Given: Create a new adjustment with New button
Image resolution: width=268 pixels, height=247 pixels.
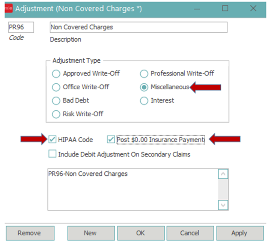Looking at the screenshot, I should click(90, 233).
